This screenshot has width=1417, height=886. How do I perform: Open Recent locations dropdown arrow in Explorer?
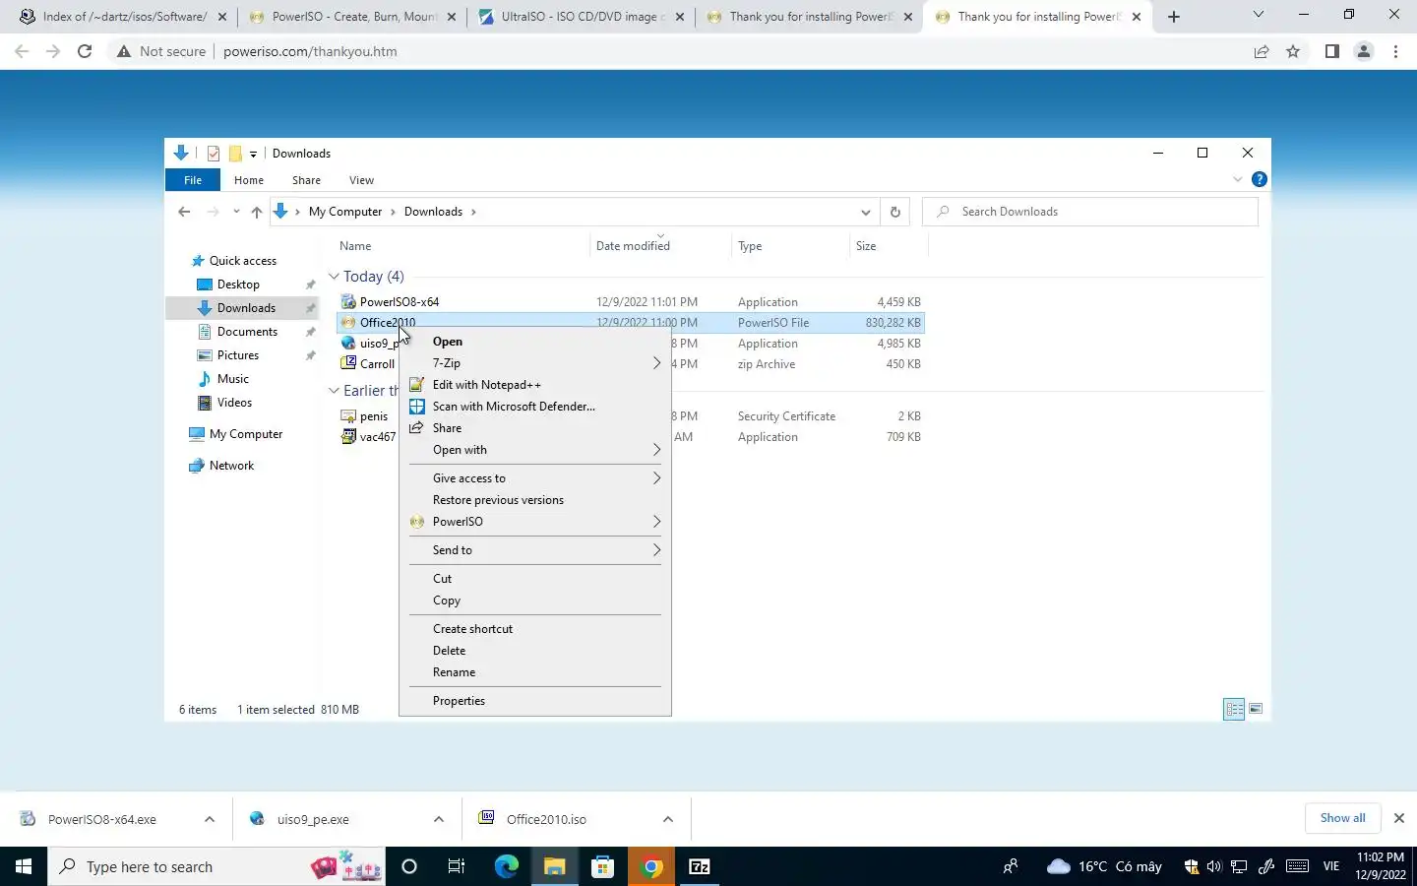coord(236,212)
